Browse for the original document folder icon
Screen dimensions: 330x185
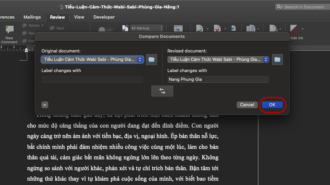(x=151, y=60)
